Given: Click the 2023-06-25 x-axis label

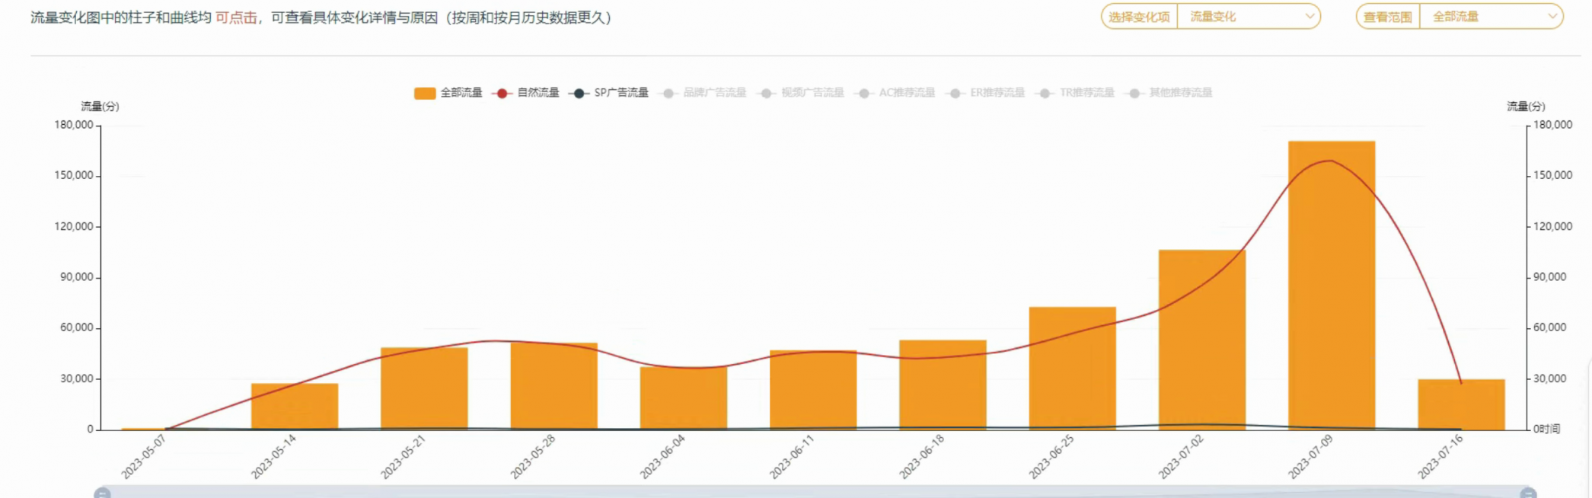Looking at the screenshot, I should point(1051,457).
